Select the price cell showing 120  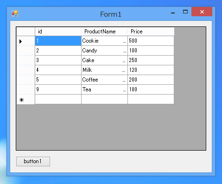click(x=151, y=70)
